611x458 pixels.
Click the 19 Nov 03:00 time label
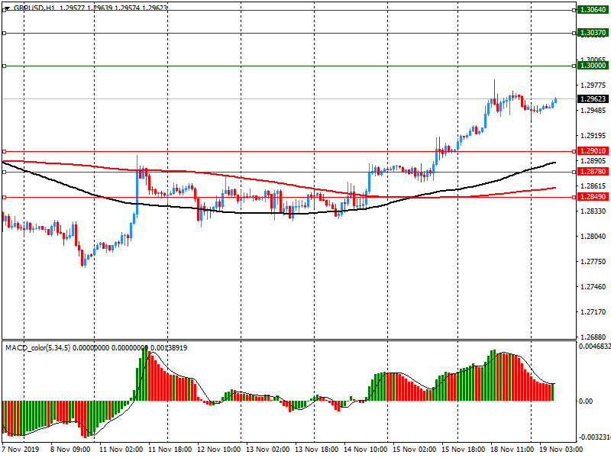coord(561,449)
